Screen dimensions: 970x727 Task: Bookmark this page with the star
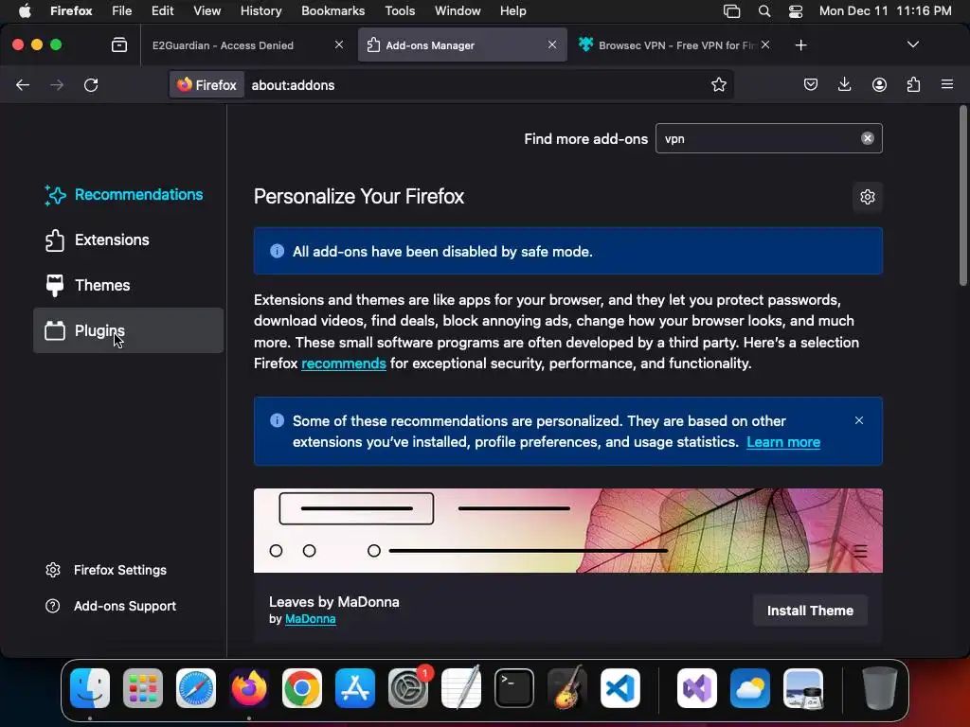[718, 84]
